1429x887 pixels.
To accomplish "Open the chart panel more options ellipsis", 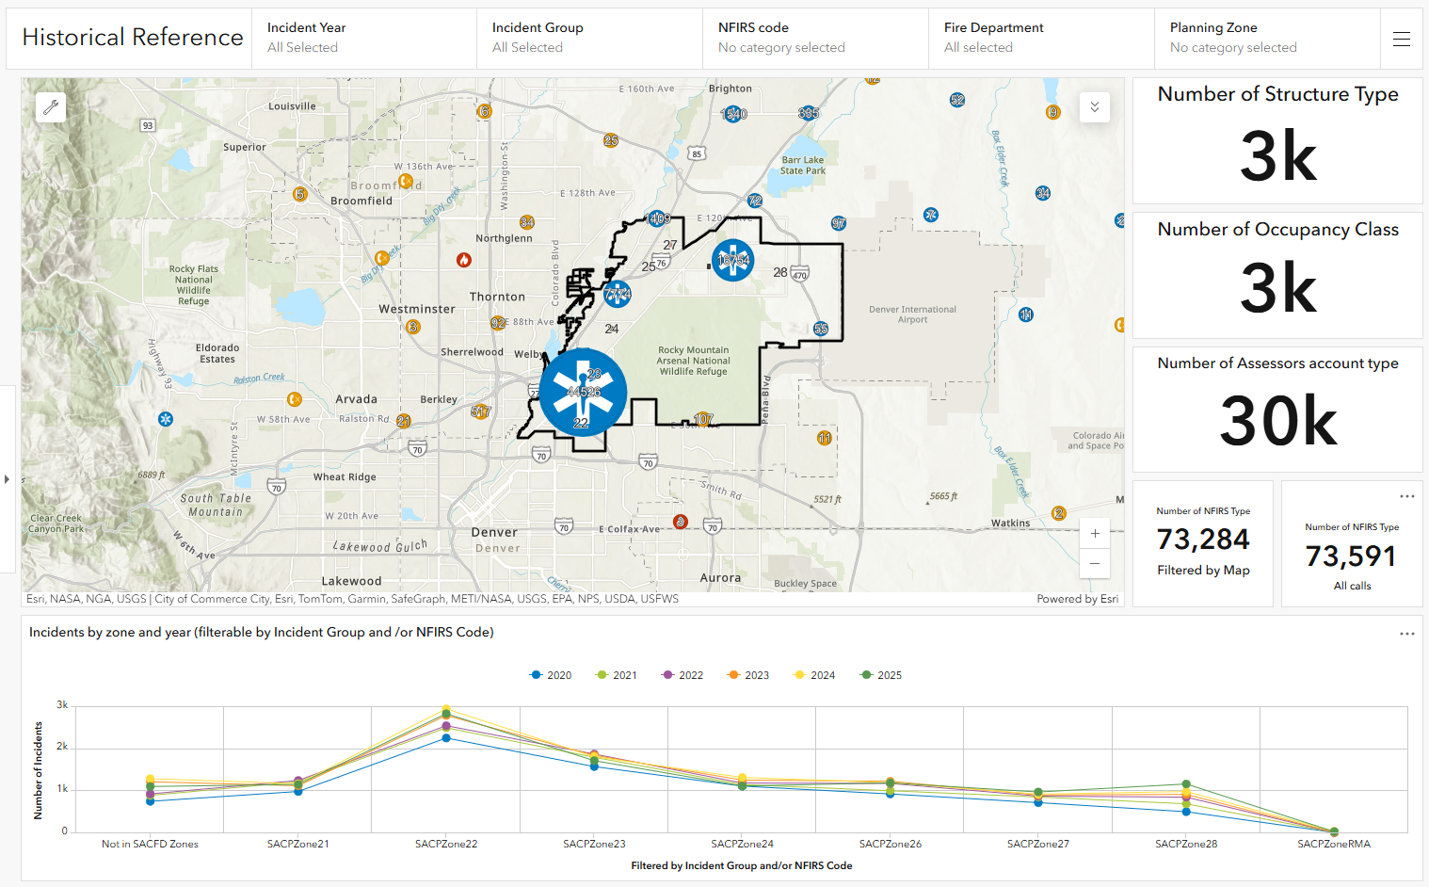I will click(1406, 634).
